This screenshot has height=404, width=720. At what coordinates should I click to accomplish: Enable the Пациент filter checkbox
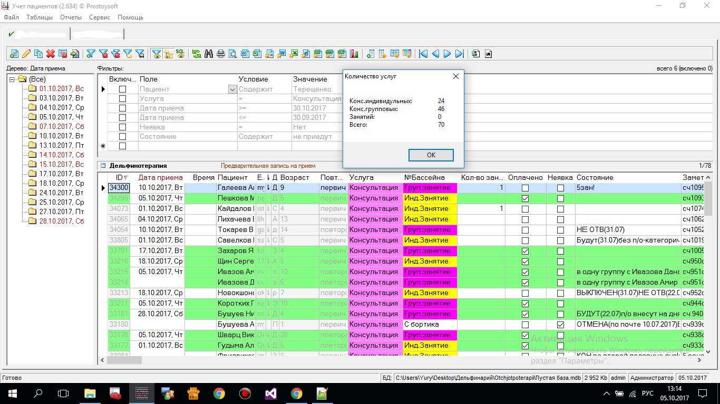122,89
